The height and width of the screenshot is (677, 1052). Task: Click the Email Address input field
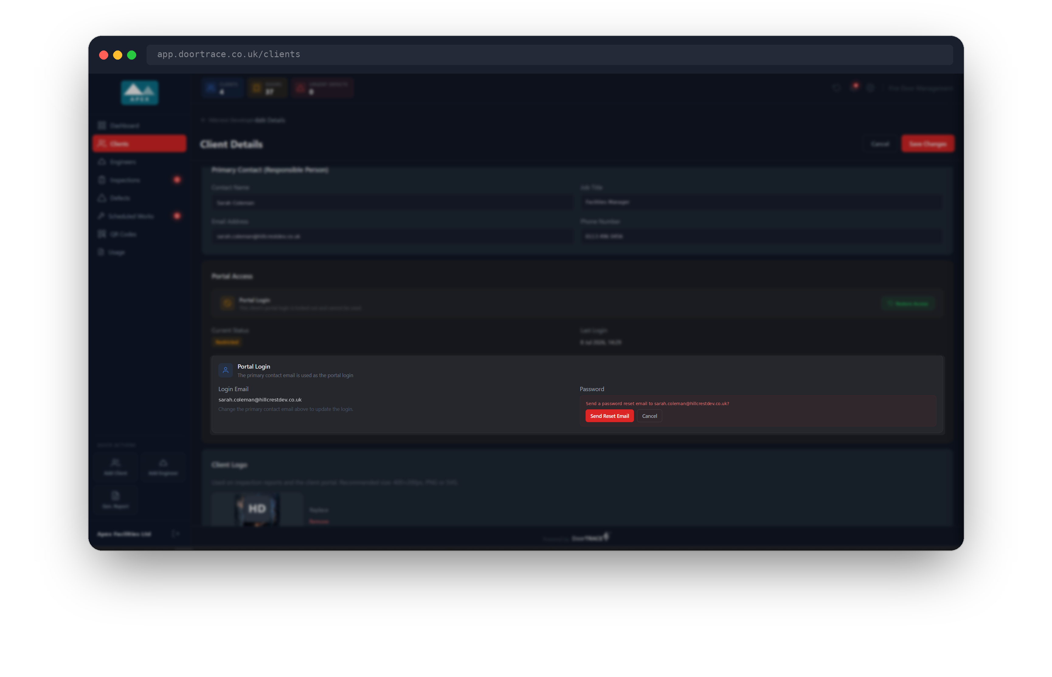coord(393,237)
